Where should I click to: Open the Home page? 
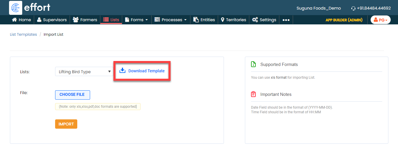(x=21, y=20)
